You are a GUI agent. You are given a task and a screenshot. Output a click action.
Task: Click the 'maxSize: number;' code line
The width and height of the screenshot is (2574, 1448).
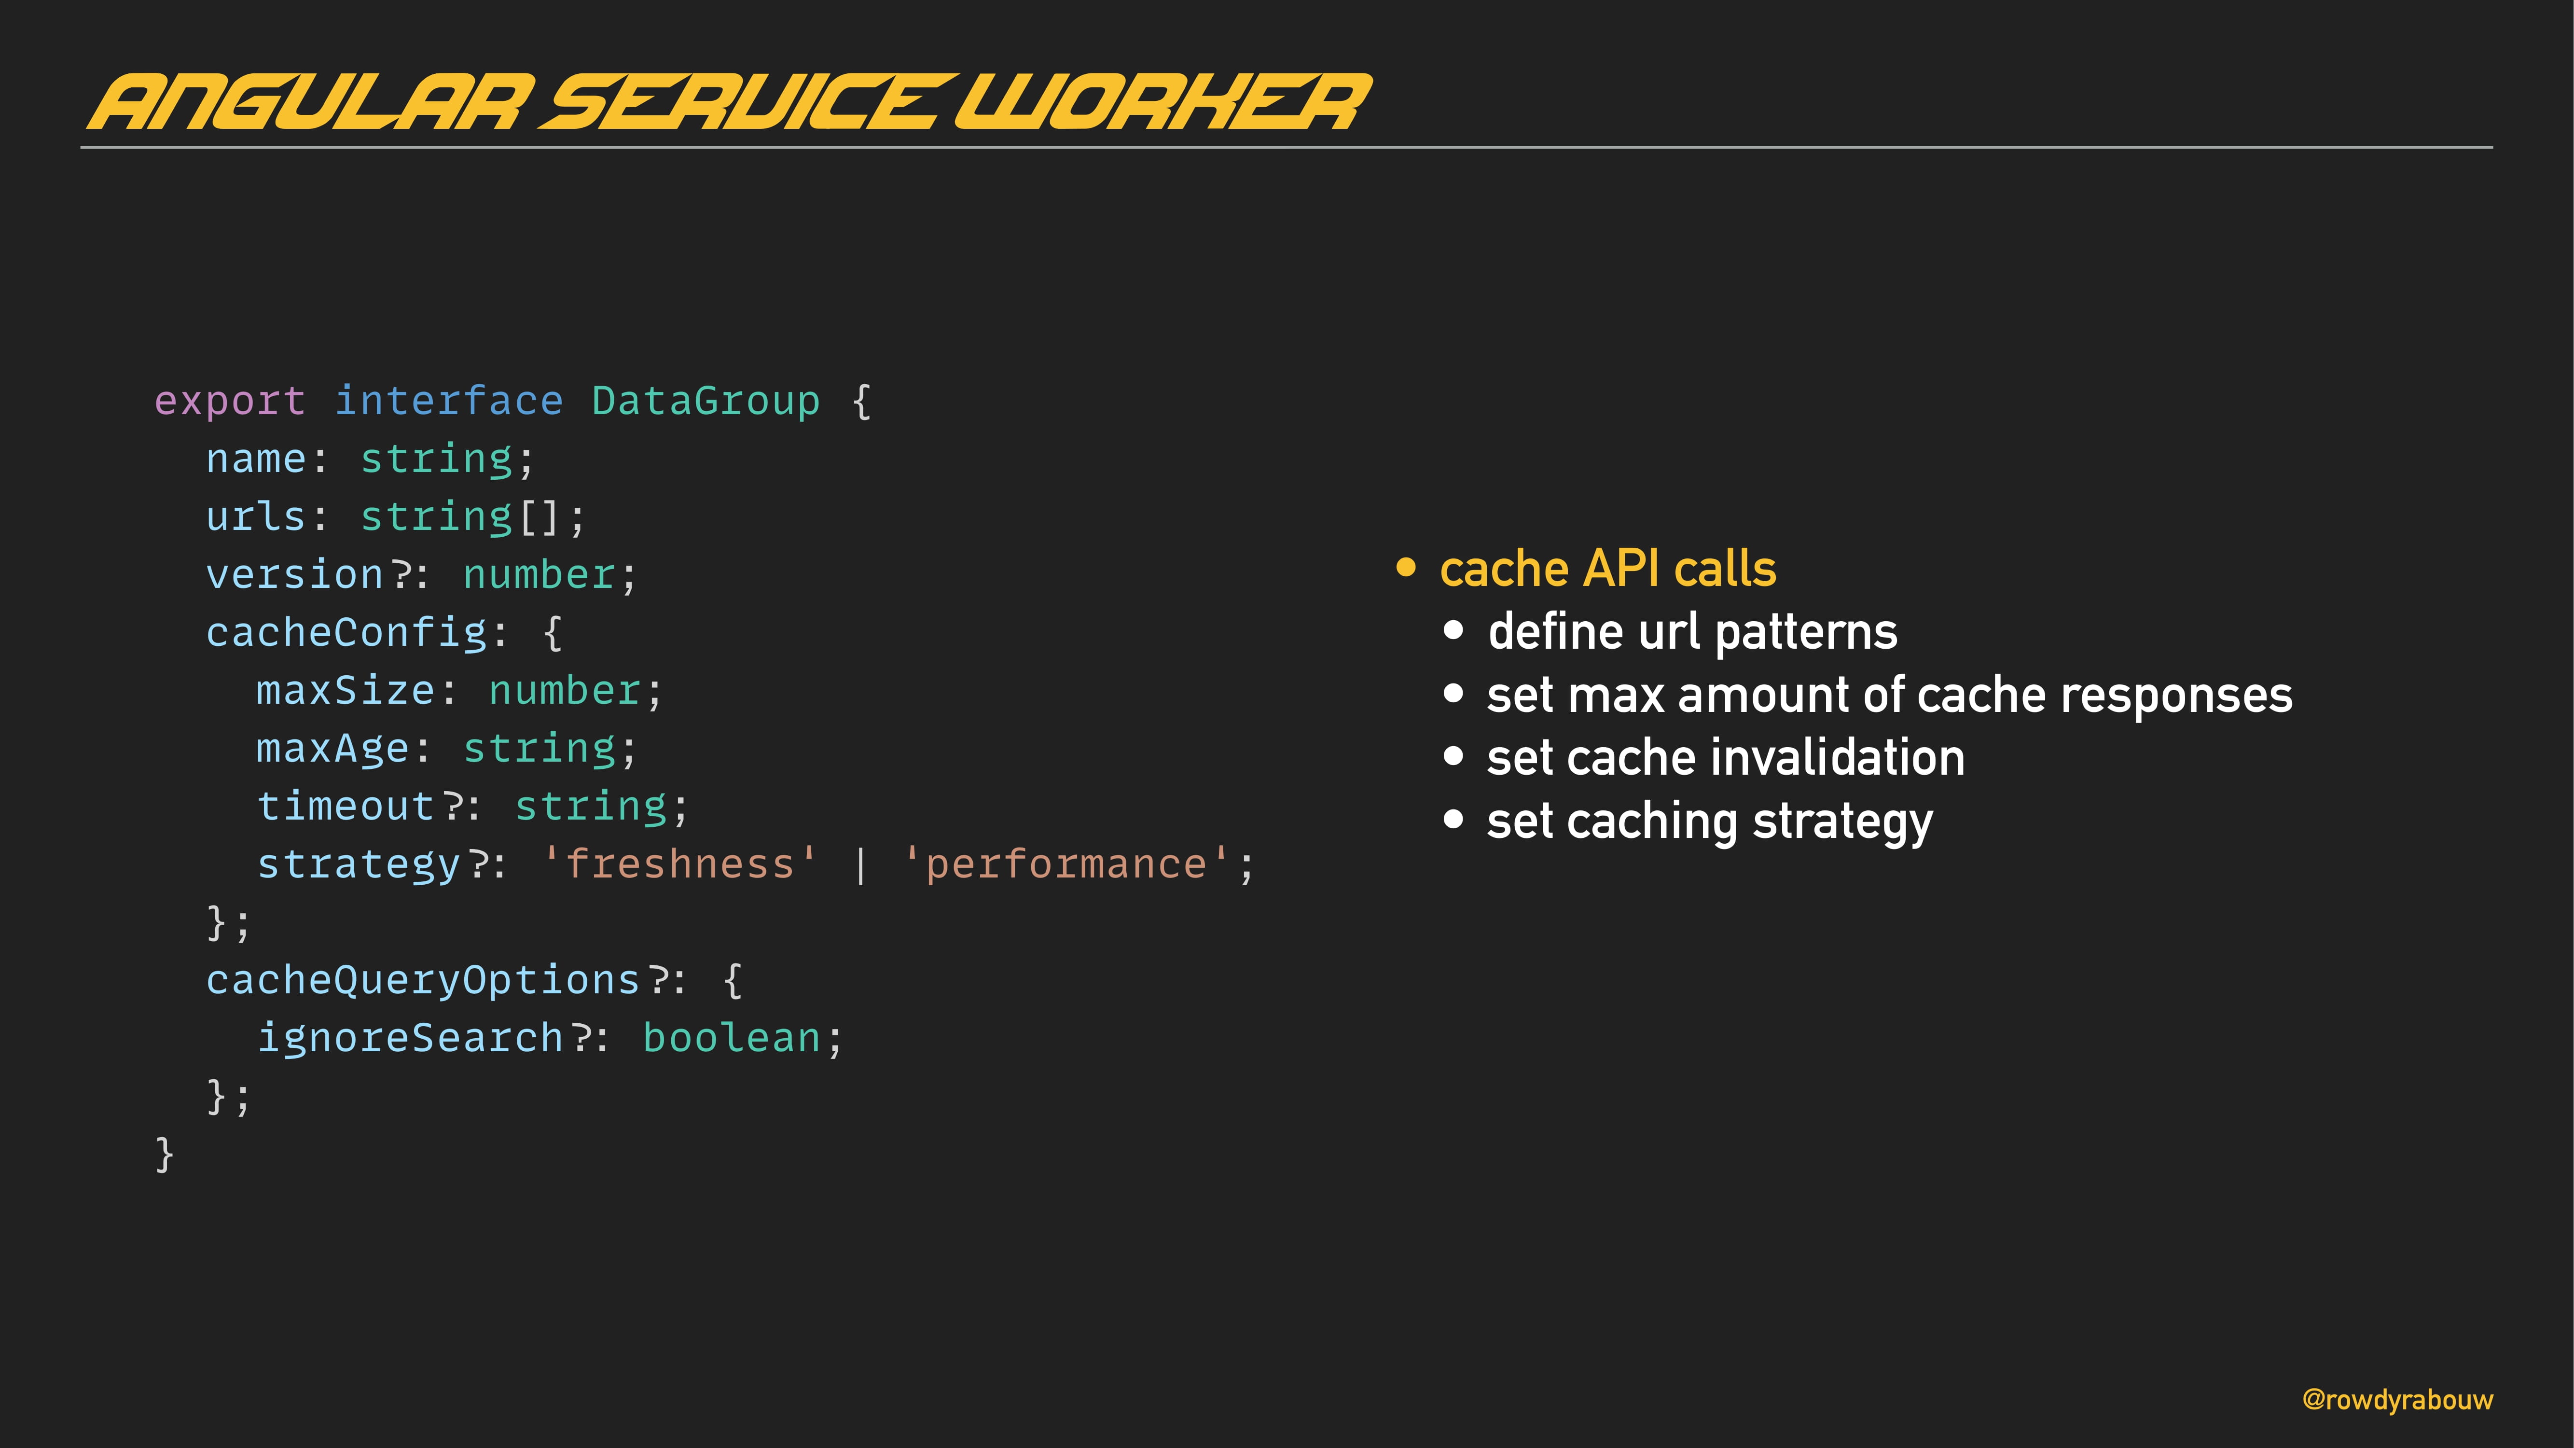(x=459, y=691)
